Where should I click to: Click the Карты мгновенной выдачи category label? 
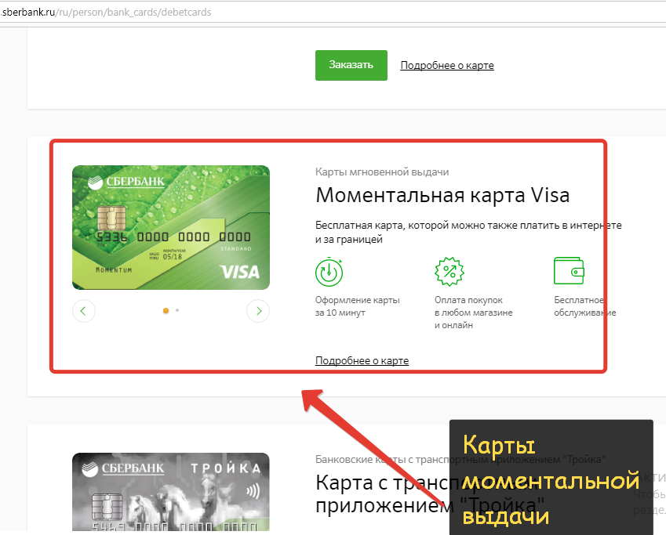(x=382, y=172)
